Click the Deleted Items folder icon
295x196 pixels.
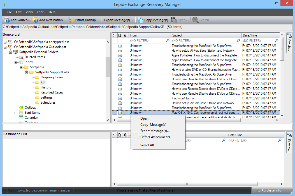[x=21, y=57]
